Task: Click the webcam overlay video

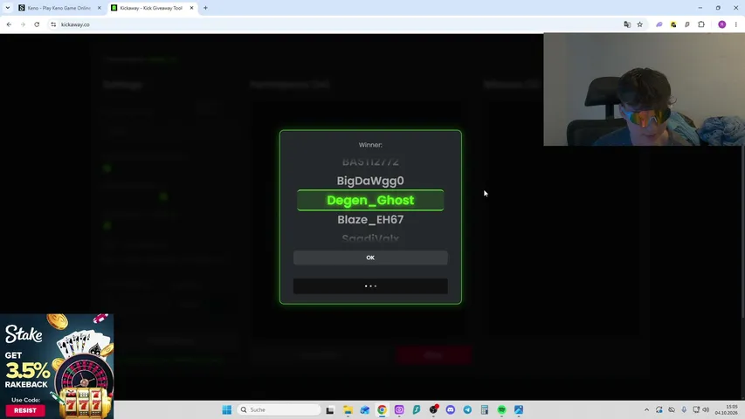Action: 644,89
